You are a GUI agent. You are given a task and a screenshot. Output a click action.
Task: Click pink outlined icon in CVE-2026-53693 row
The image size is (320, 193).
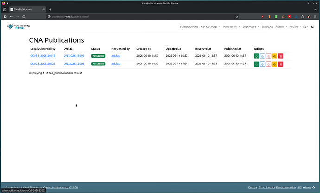point(269,64)
